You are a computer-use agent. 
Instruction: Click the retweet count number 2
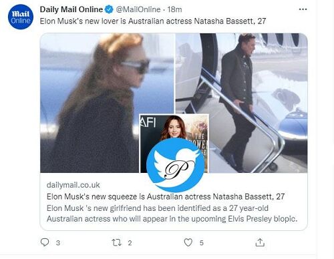click(130, 243)
